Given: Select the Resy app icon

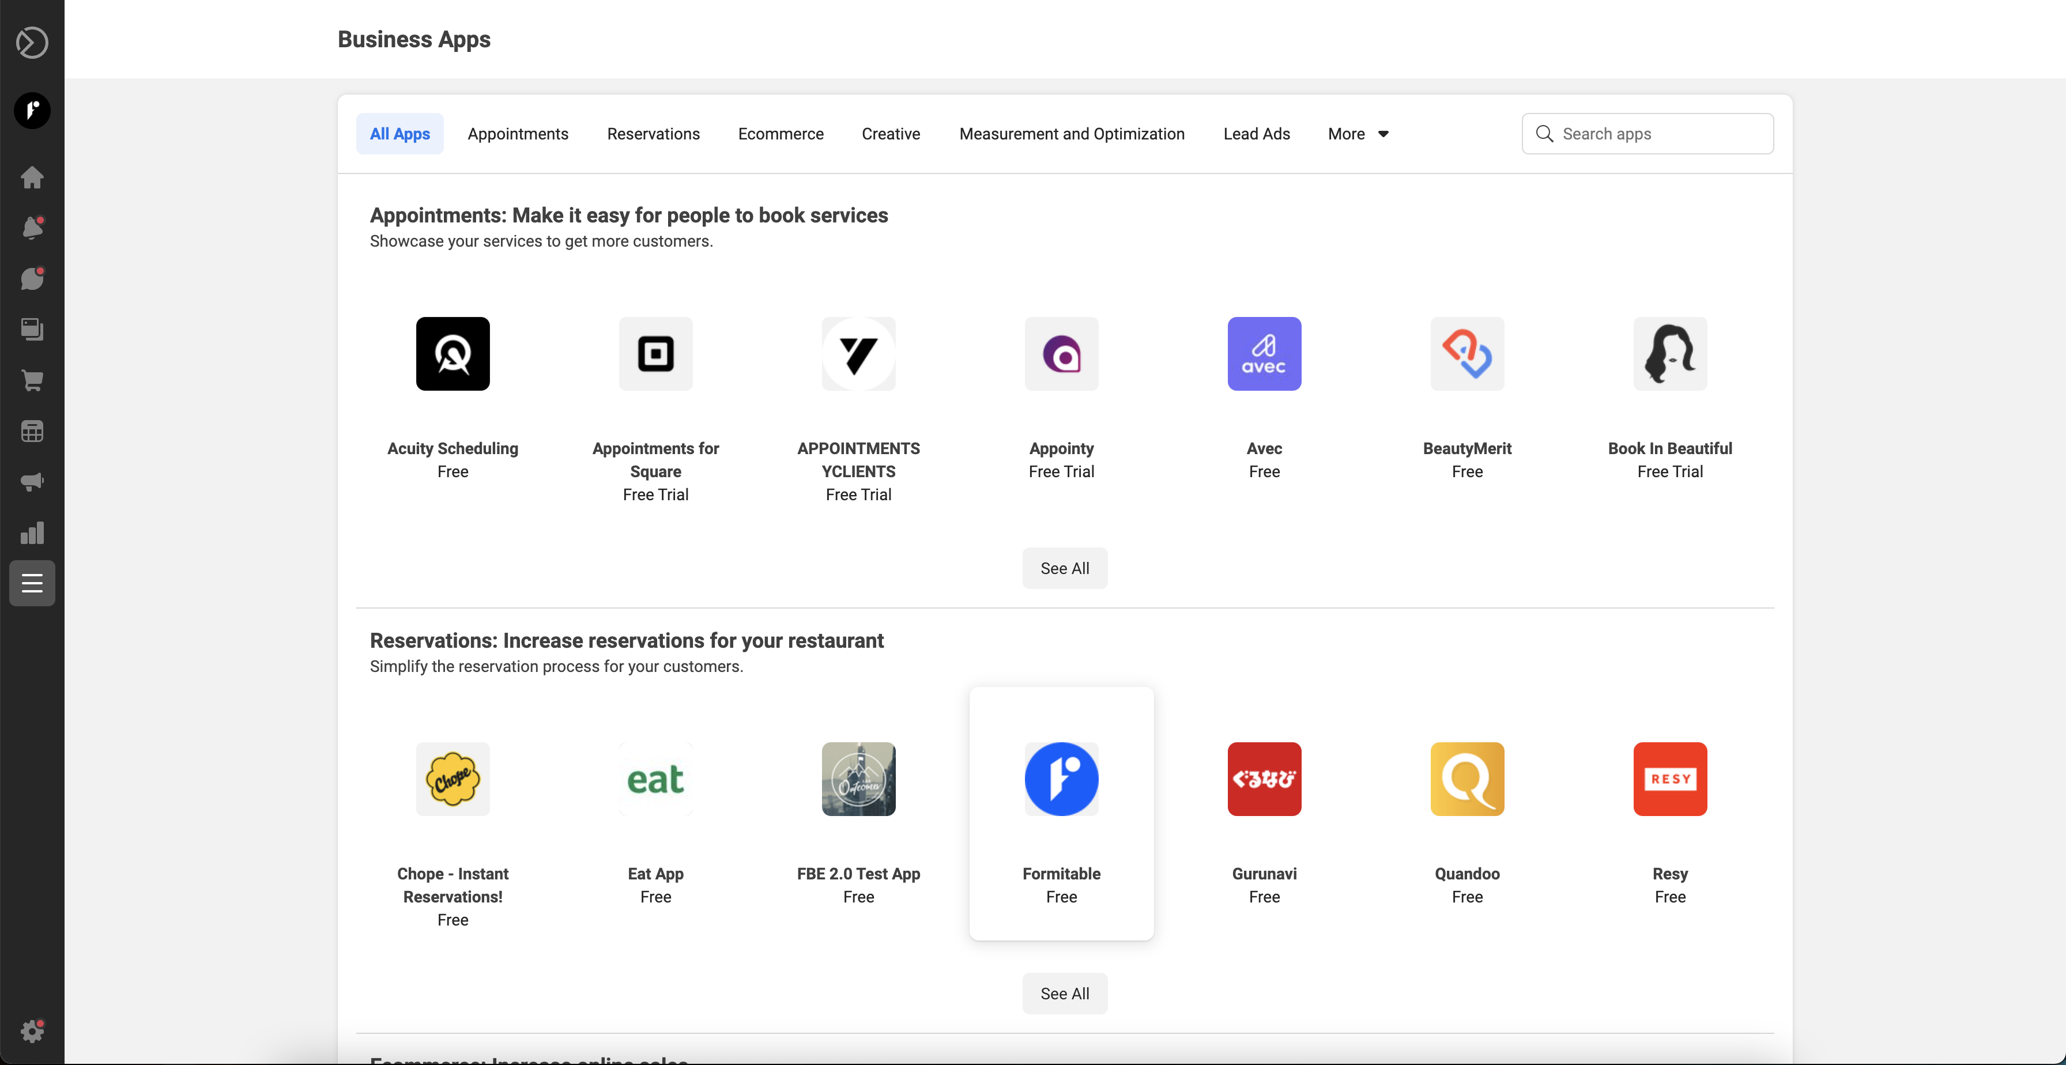Looking at the screenshot, I should click(1670, 779).
